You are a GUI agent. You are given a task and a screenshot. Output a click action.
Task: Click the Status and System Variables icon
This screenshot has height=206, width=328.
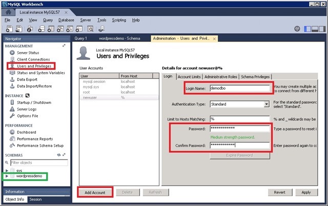pyautogui.click(x=12, y=73)
